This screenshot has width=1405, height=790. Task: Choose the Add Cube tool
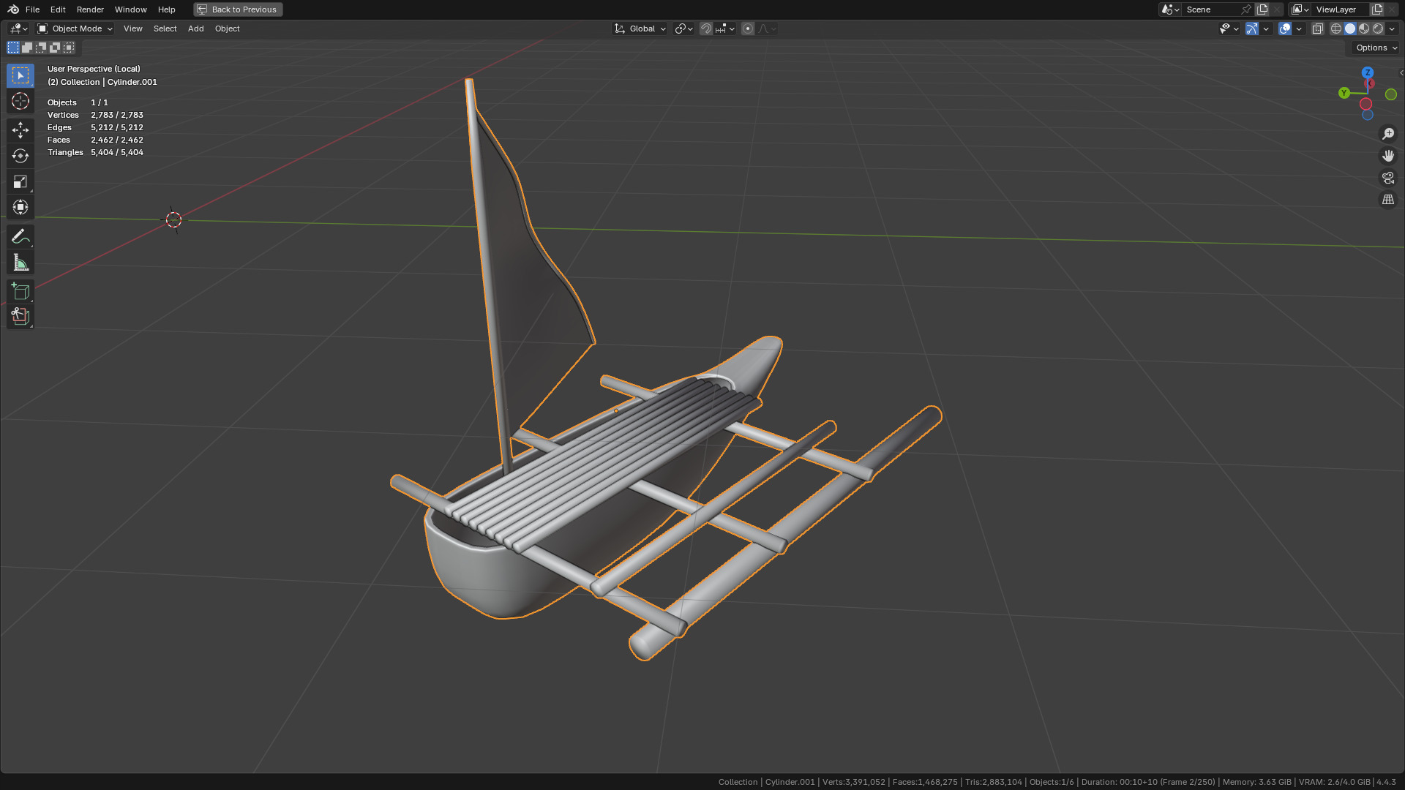point(20,292)
